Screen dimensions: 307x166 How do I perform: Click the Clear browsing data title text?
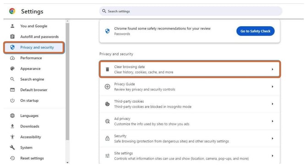click(x=129, y=67)
